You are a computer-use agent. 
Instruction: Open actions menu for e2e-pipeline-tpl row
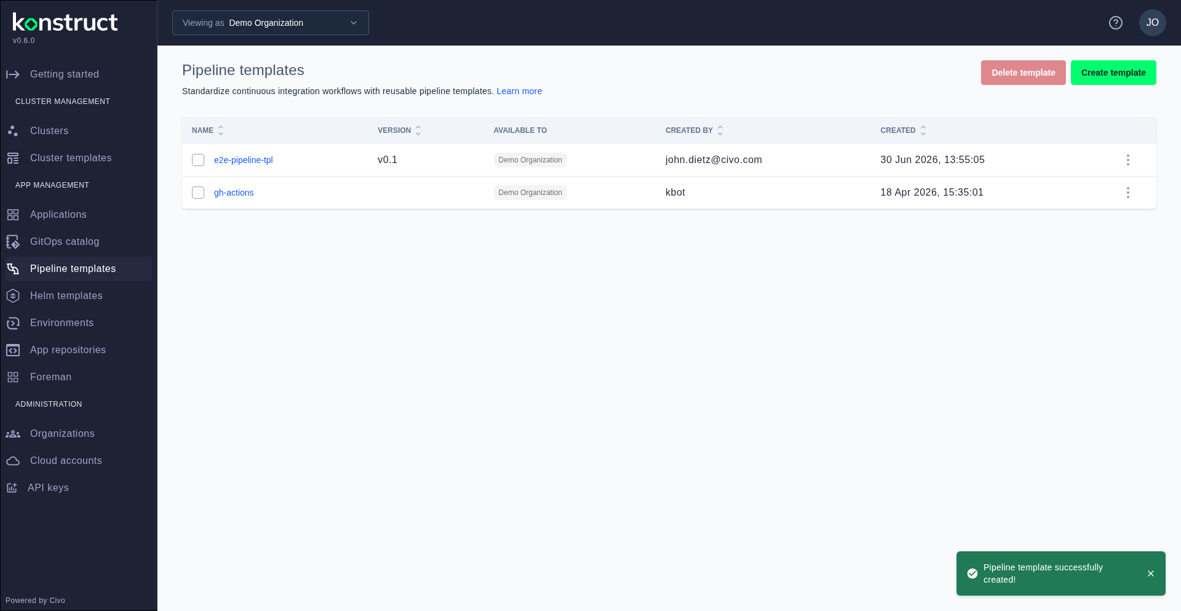tap(1128, 160)
